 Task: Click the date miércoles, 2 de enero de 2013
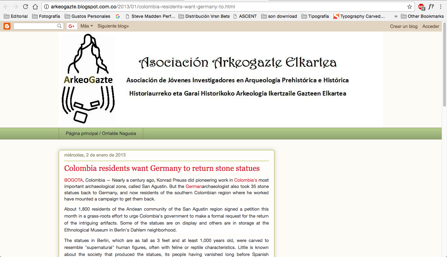95,155
